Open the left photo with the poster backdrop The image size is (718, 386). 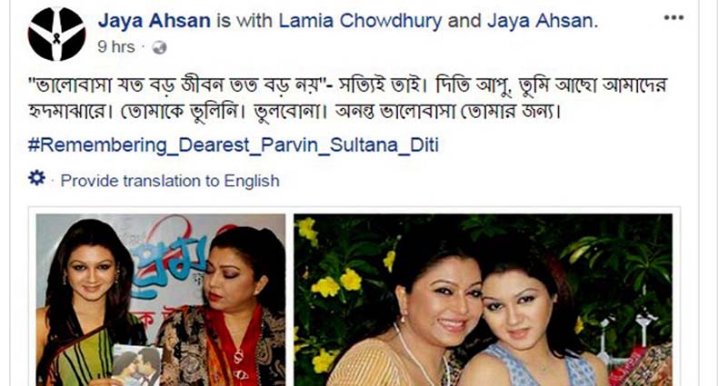pos(161,300)
